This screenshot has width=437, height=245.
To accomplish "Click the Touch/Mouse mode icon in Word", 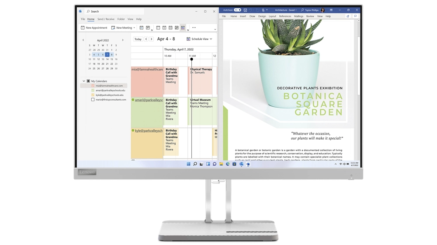I will coord(264,10).
